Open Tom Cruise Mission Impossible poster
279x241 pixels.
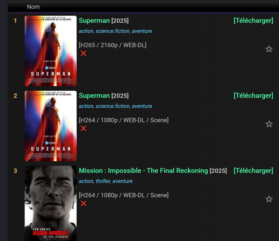tap(50, 203)
